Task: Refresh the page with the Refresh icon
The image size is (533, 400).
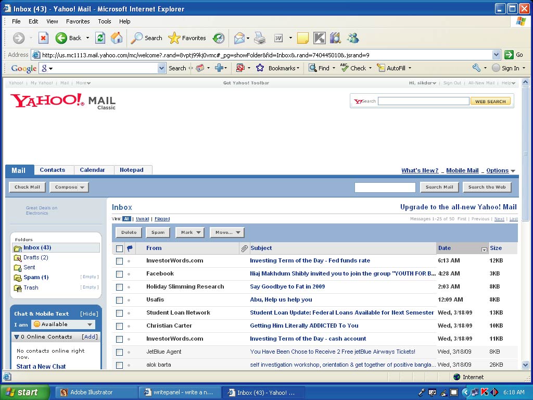Action: click(100, 38)
